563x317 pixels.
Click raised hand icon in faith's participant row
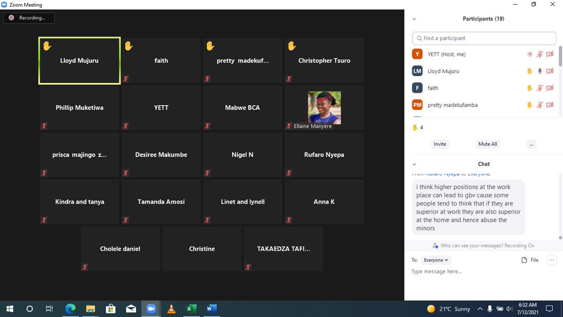click(530, 88)
